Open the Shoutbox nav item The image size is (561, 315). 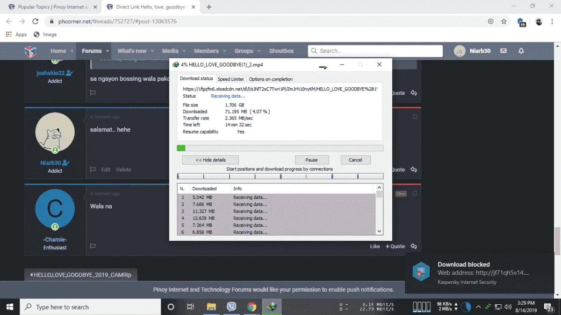pos(281,51)
